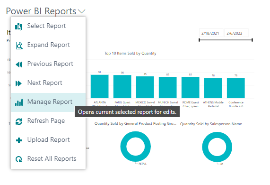
Task: Click the Upload Report plus icon
Action: (x=19, y=140)
